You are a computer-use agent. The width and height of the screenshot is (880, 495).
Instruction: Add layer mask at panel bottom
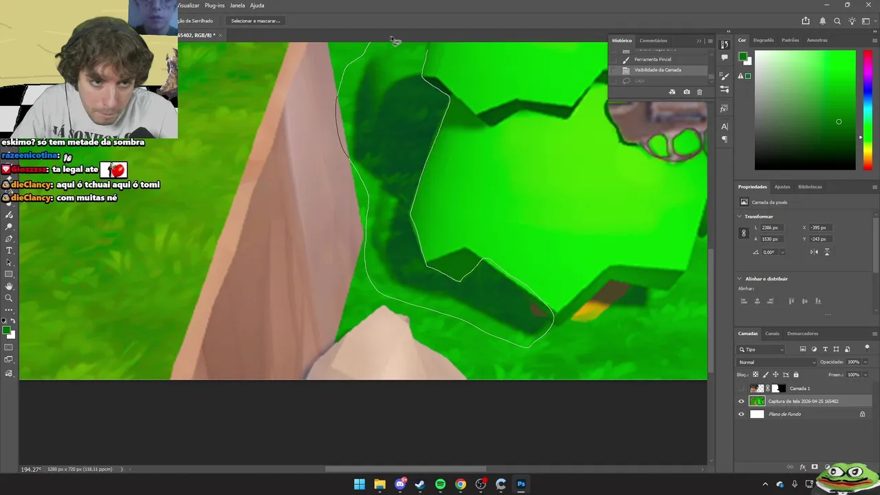[x=815, y=467]
